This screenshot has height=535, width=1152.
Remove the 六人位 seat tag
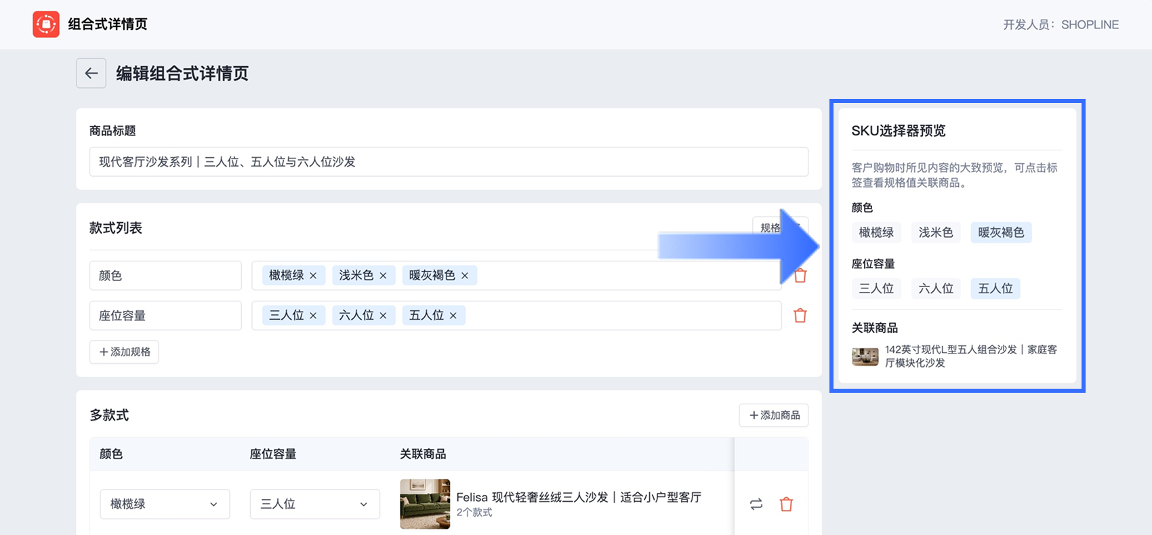[383, 316]
